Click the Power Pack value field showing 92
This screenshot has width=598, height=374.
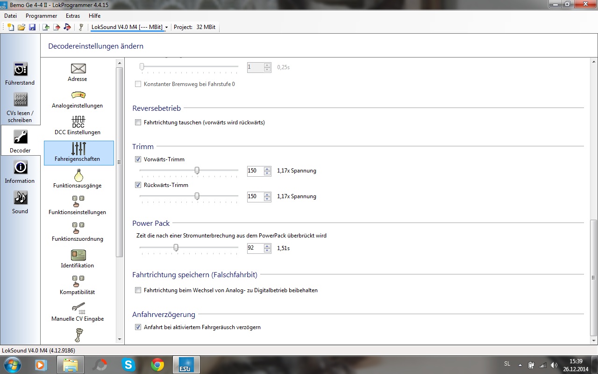pos(256,248)
